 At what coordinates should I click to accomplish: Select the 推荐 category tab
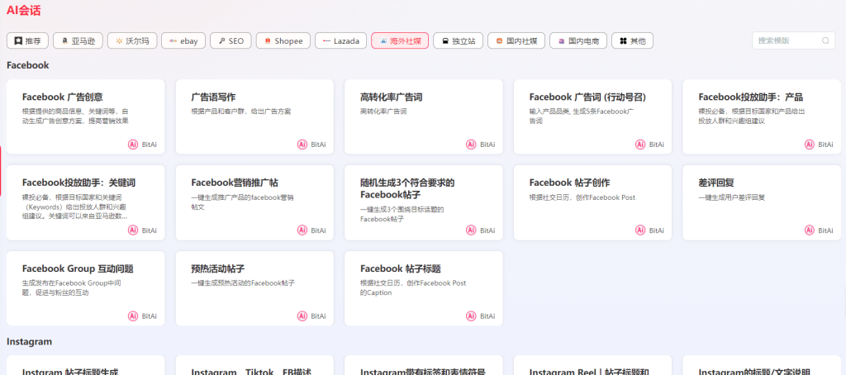(27, 40)
